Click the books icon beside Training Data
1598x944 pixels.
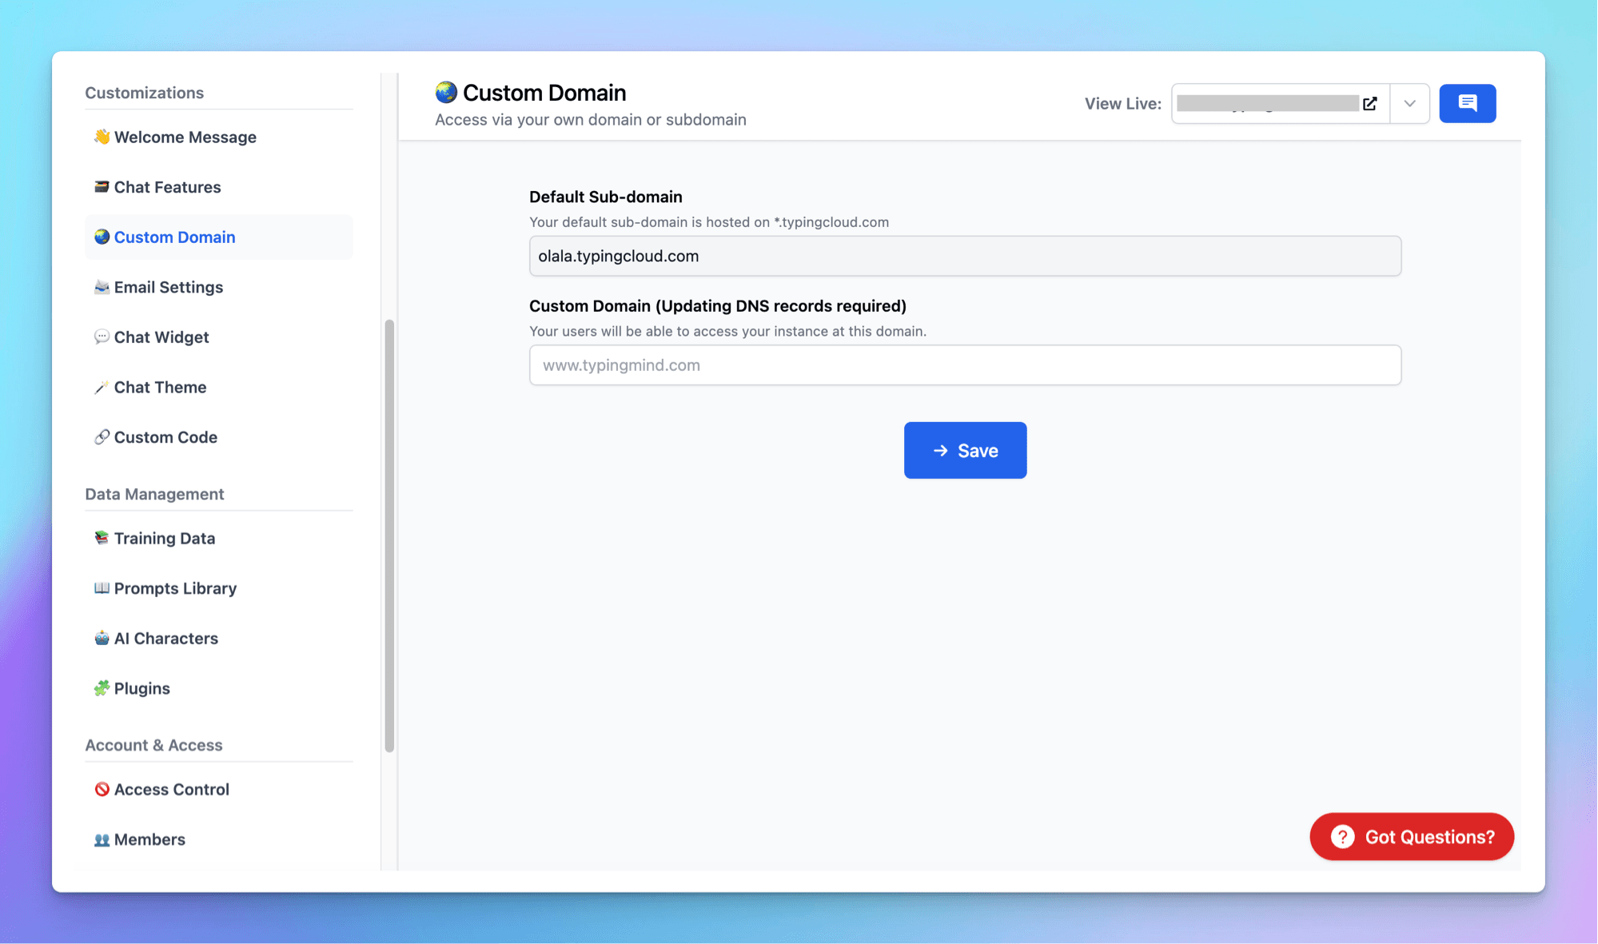102,538
